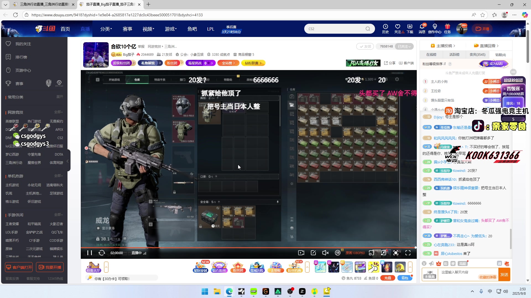
Task: Click the stream refresh icon
Action: [101, 253]
